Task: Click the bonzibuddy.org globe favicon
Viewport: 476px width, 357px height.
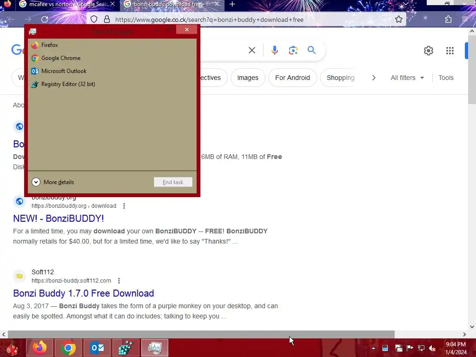Action: tap(20, 201)
